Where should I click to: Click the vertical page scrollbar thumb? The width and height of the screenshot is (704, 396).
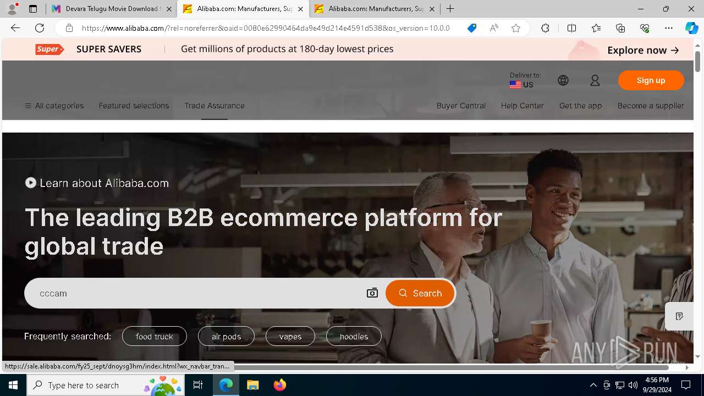tap(697, 61)
